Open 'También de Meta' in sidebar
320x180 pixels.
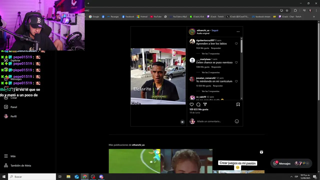pos(17,165)
